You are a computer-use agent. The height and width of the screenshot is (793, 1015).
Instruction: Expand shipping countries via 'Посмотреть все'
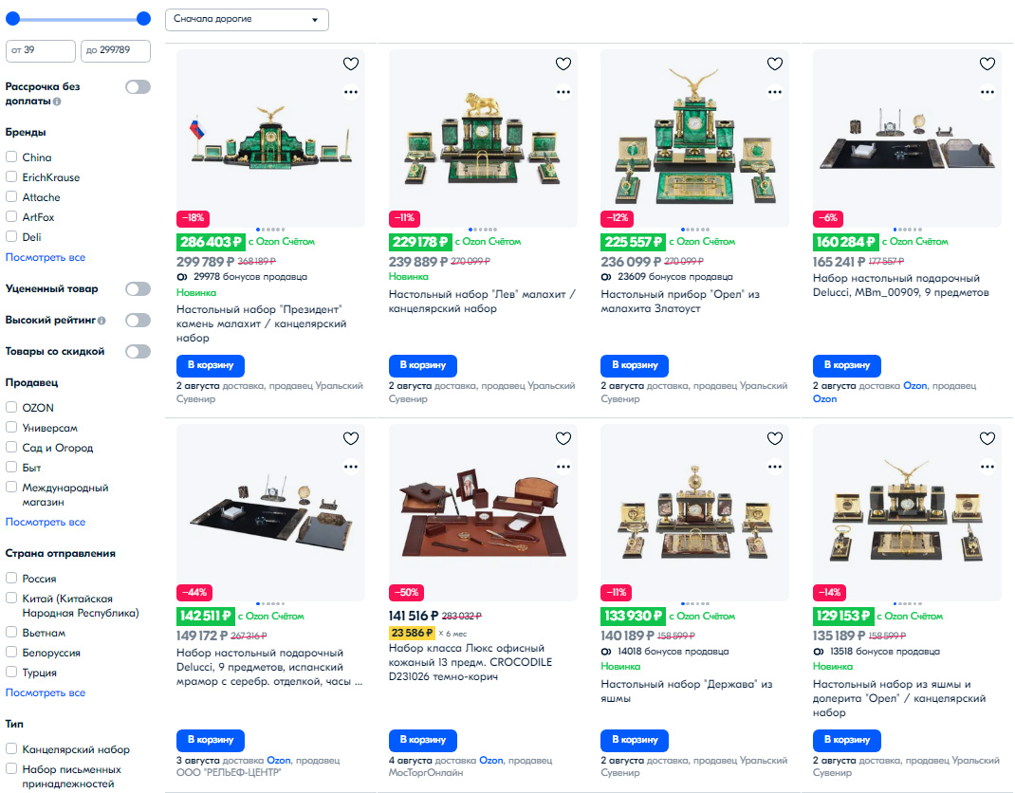click(46, 692)
